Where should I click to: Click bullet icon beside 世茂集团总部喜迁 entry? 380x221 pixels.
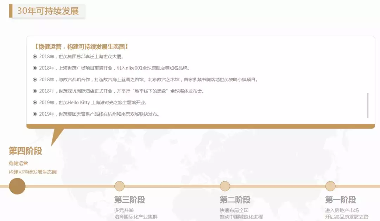(x=35, y=57)
